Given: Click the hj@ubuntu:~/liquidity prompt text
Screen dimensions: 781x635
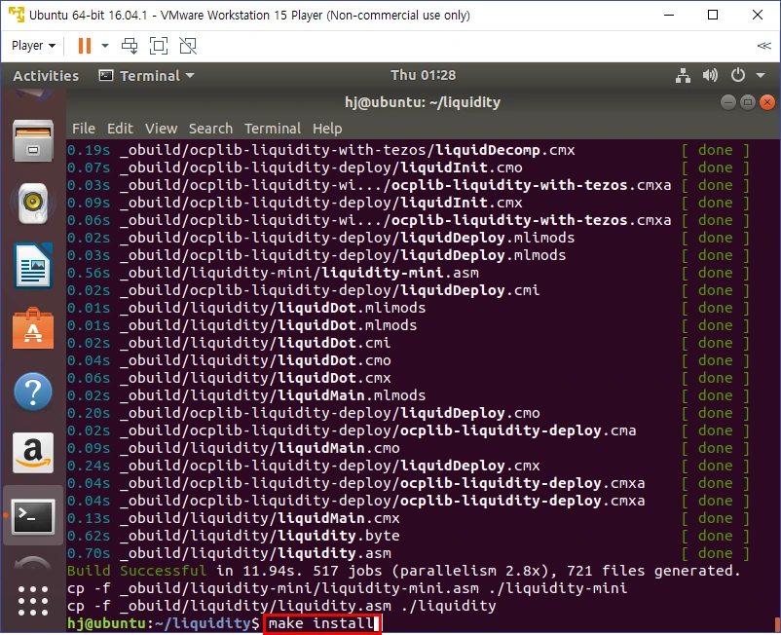Looking at the screenshot, I should 164,623.
